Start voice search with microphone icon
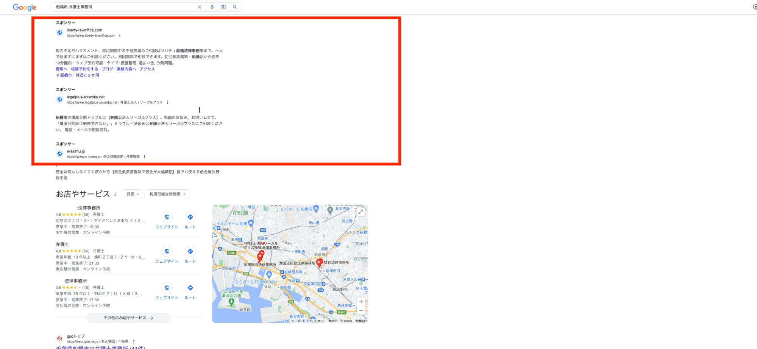The image size is (757, 349). [x=212, y=7]
